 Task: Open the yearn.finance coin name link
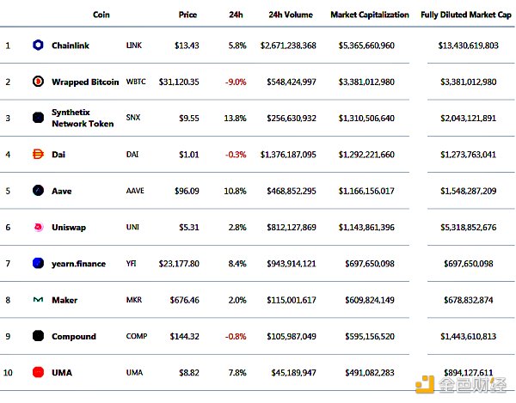pyautogui.click(x=78, y=264)
